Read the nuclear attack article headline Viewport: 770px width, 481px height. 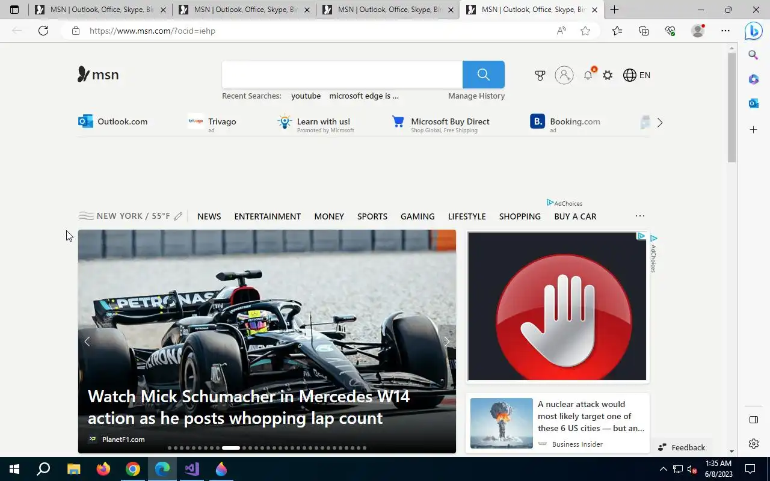click(x=591, y=416)
